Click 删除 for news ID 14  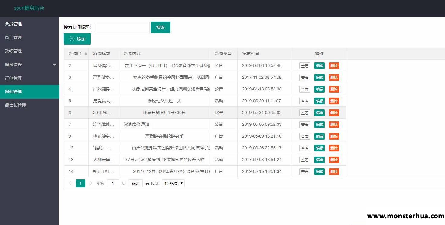334,172
